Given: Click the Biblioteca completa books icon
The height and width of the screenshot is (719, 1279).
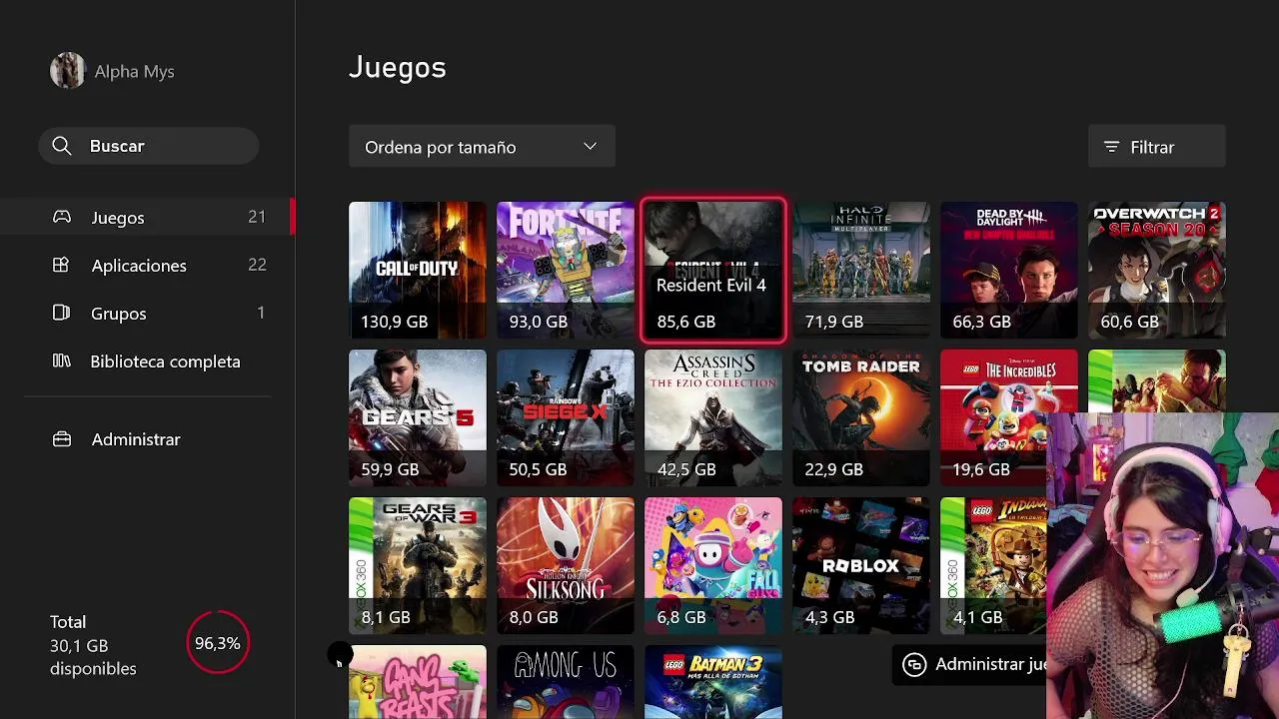Looking at the screenshot, I should click(61, 360).
